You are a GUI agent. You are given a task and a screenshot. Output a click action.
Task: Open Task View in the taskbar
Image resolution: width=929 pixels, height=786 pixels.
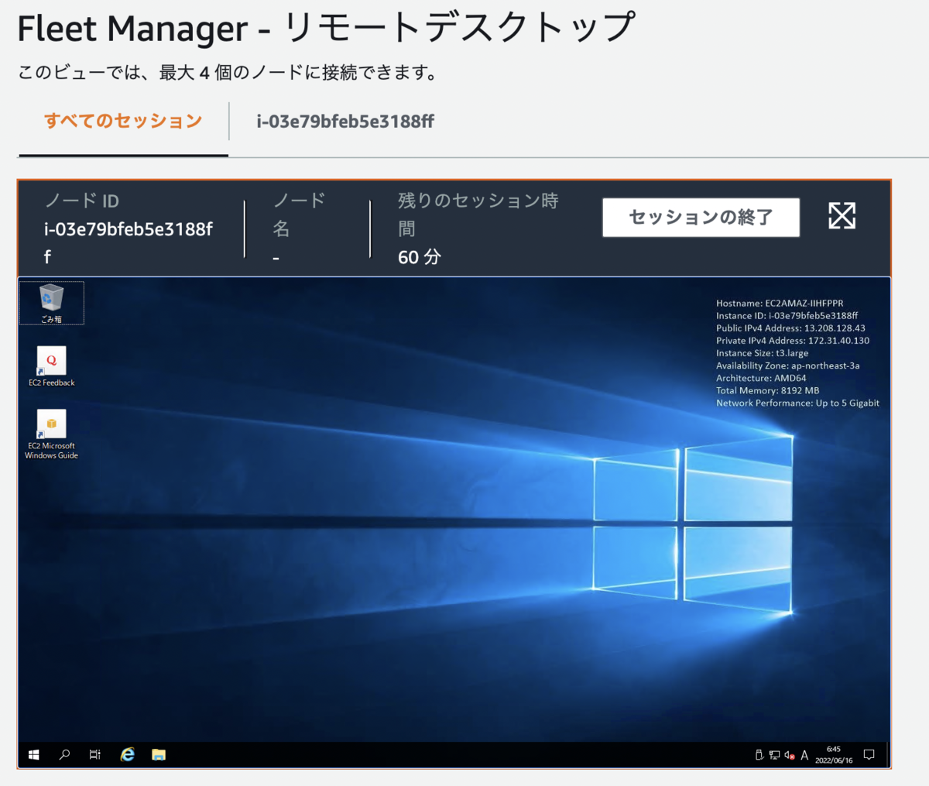[95, 754]
